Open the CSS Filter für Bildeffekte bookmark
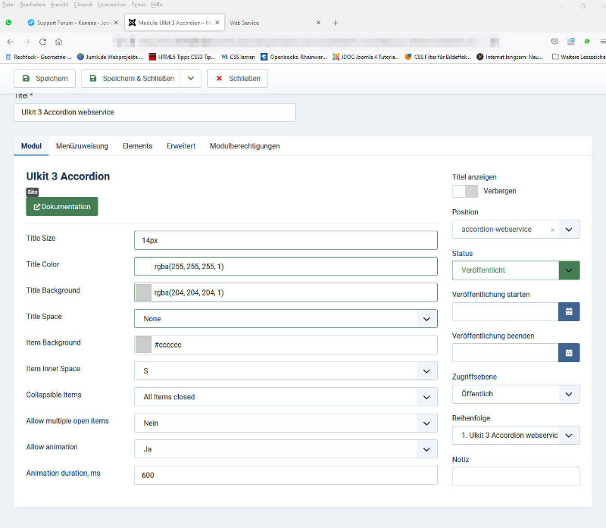This screenshot has width=606, height=528. (438, 57)
